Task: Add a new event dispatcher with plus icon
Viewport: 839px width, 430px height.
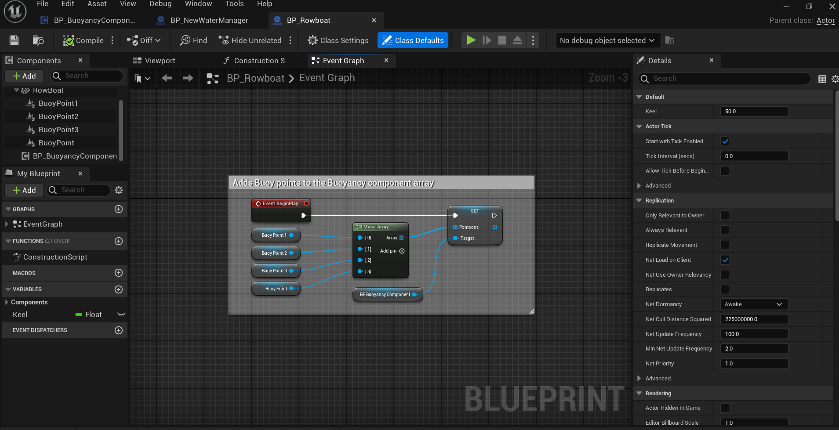Action: (x=119, y=330)
